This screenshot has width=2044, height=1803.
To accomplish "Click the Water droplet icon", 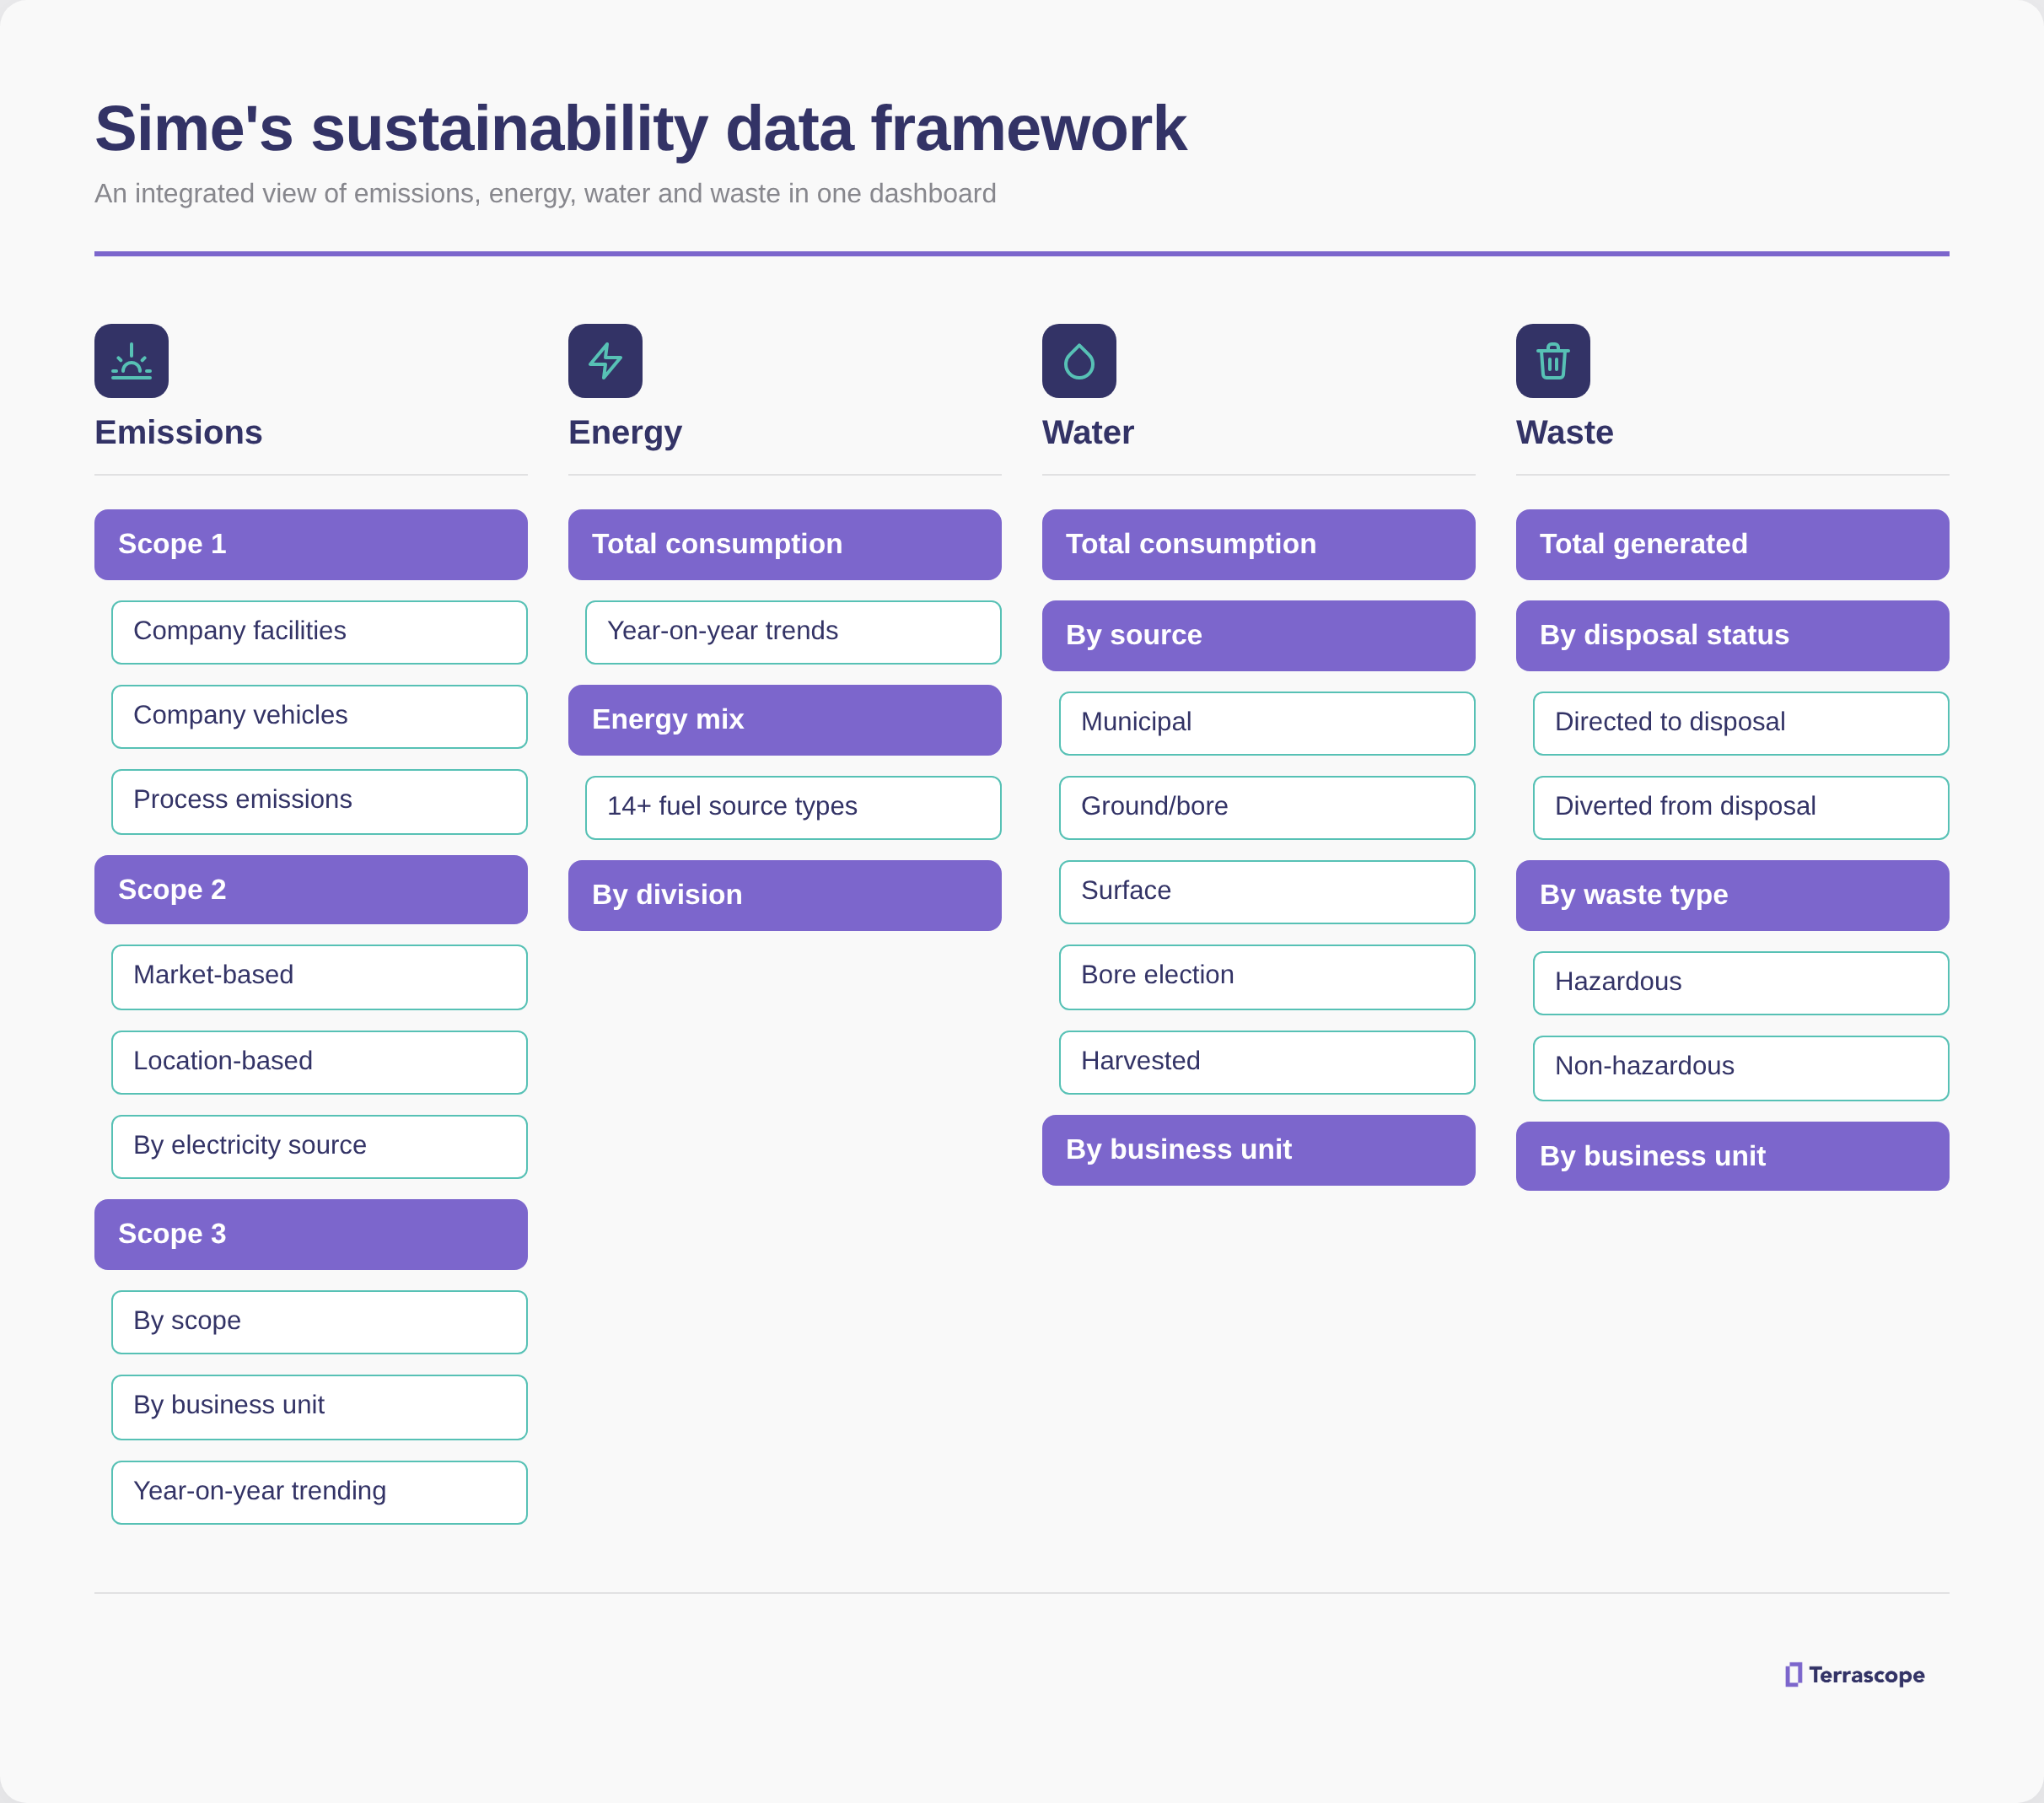I will [x=1079, y=361].
